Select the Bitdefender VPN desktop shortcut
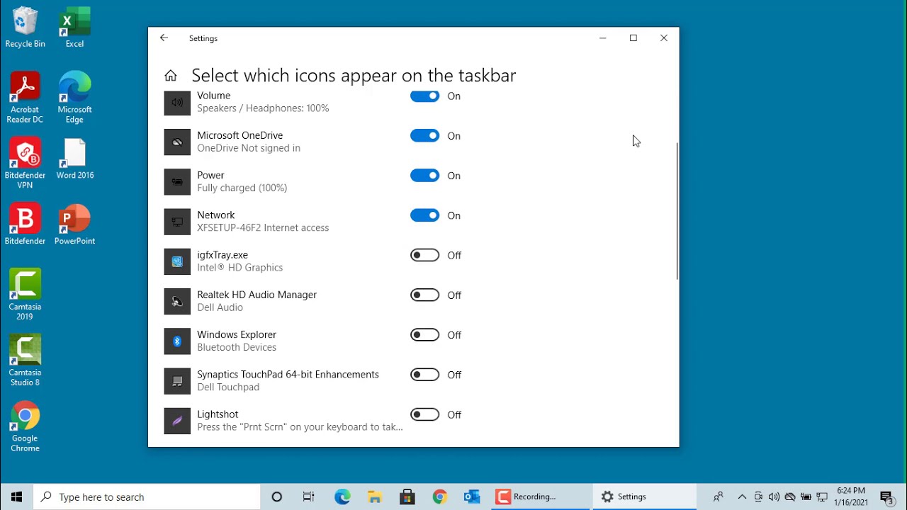The height and width of the screenshot is (510, 907). tap(25, 164)
